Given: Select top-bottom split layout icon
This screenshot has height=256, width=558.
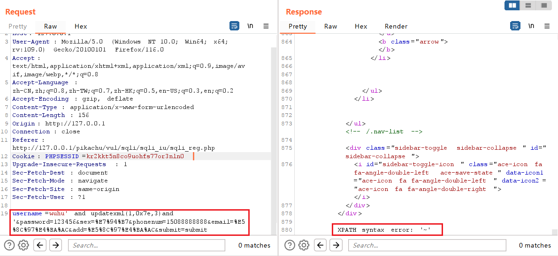Looking at the screenshot, I should (x=528, y=5).
